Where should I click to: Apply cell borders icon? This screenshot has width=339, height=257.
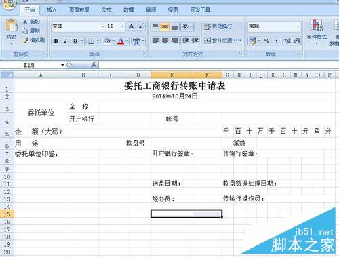click(x=91, y=41)
